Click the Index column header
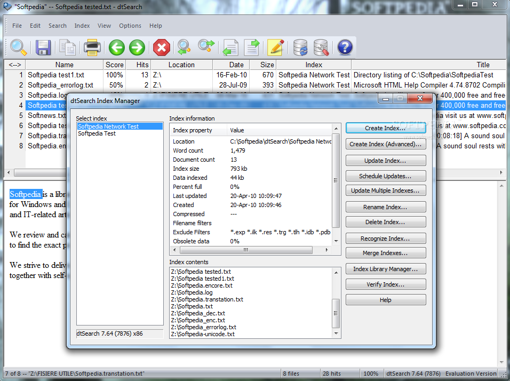The height and width of the screenshot is (381, 510). [x=314, y=65]
